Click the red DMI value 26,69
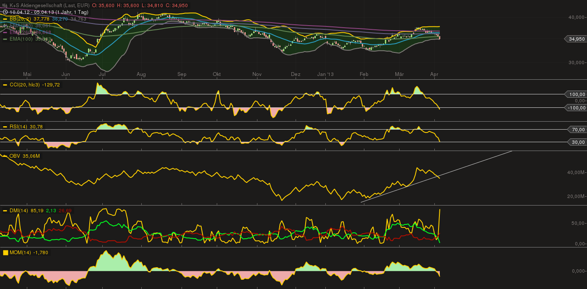Viewport: 587px width, 289px height. [65, 211]
